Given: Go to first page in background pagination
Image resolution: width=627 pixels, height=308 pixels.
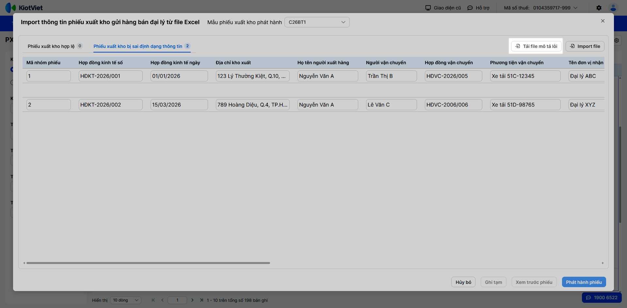Looking at the screenshot, I should 153,300.
